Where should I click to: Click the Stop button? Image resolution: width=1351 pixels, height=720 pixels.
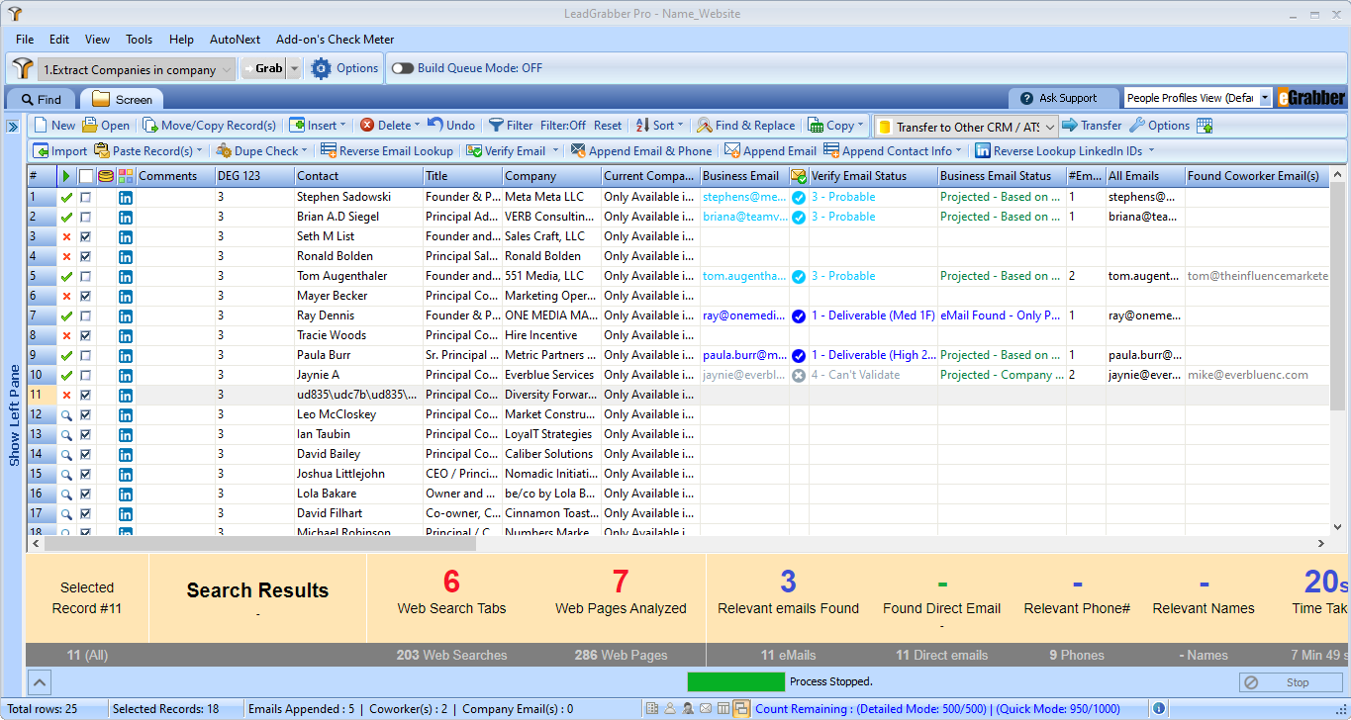(1291, 682)
